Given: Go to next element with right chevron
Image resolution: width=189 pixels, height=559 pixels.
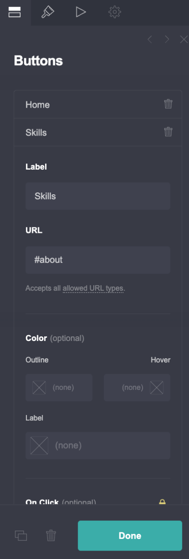Looking at the screenshot, I should [x=167, y=40].
